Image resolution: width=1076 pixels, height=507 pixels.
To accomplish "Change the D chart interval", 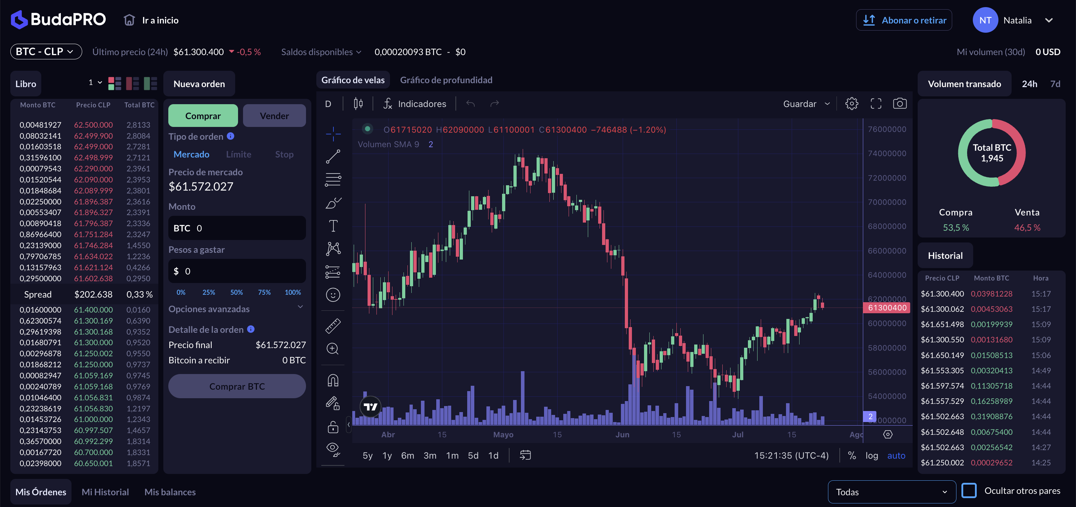I will click(x=328, y=103).
